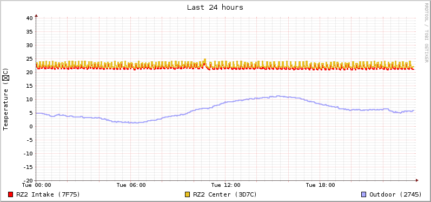Click the Tue 12:00 time axis label
This screenshot has height=202, width=431.
pyautogui.click(x=226, y=185)
